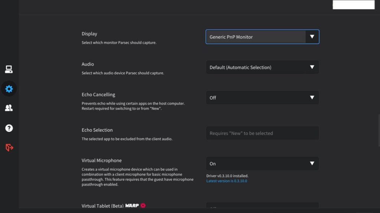Click the Virtual Microphone setting label

[x=102, y=160]
